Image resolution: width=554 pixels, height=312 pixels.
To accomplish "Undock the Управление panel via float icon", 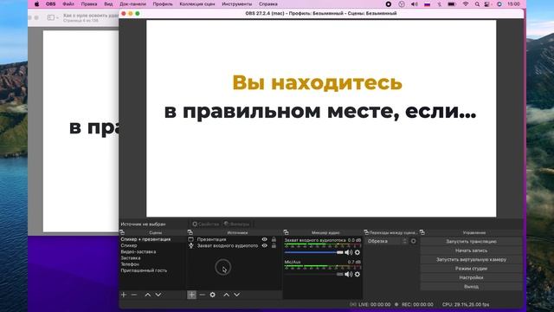I will pyautogui.click(x=422, y=232).
